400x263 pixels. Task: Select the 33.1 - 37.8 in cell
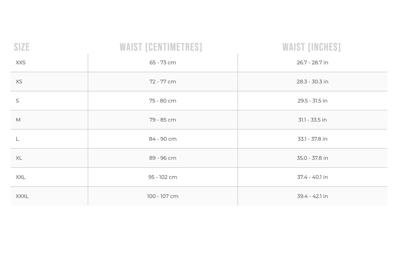(313, 139)
